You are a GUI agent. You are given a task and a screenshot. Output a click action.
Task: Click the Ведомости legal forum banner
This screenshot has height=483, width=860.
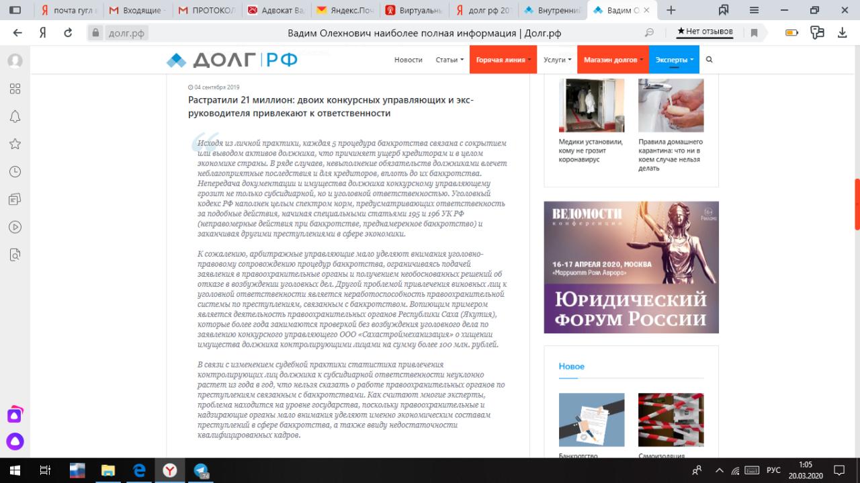point(631,267)
